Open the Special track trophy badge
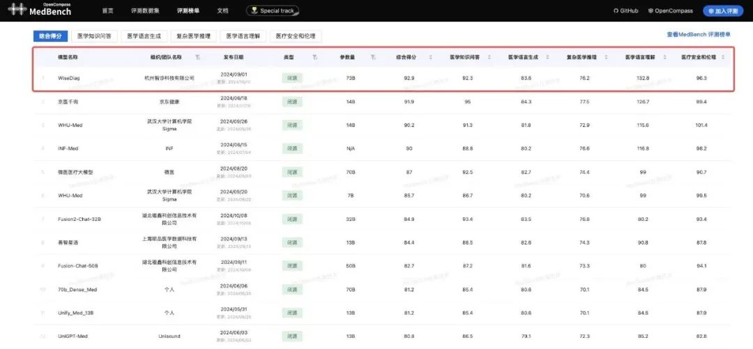The width and height of the screenshot is (753, 349). click(x=273, y=10)
